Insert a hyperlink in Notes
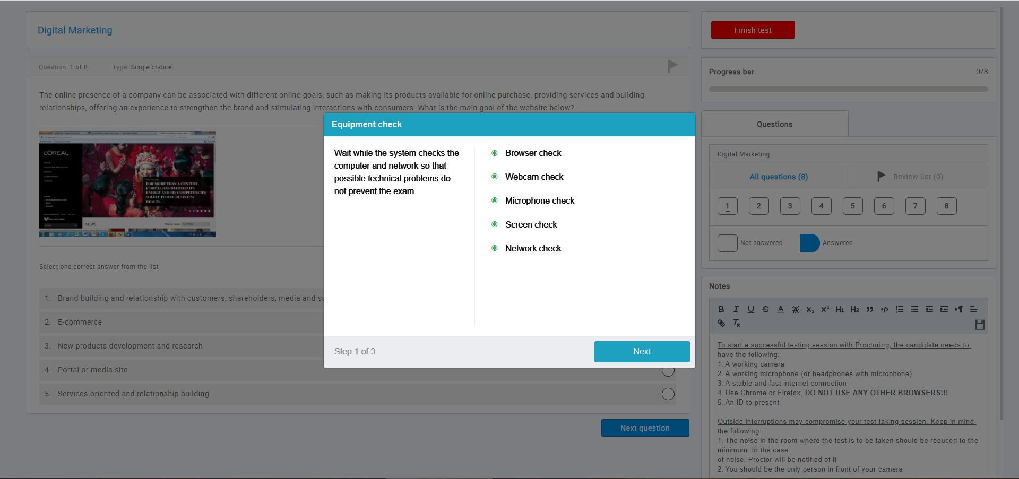 [721, 323]
